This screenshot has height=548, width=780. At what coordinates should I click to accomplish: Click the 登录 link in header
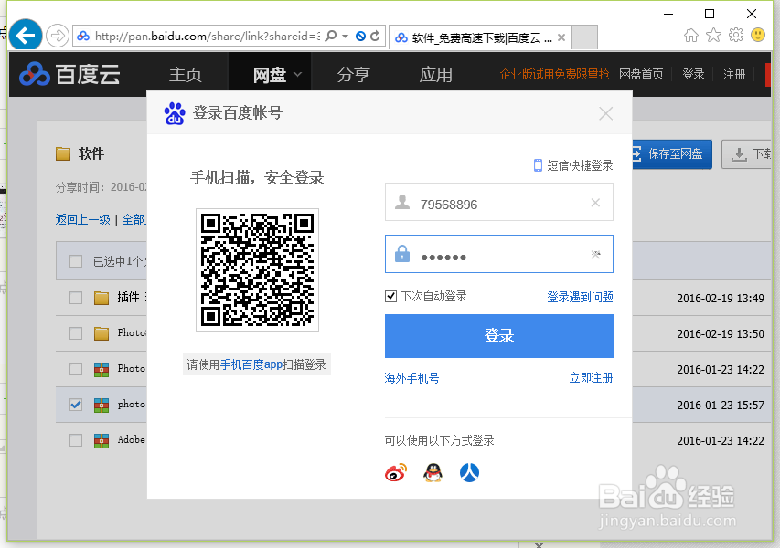(693, 75)
